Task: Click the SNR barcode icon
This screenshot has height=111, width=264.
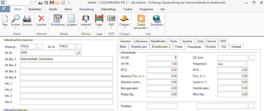Action: coord(111,19)
